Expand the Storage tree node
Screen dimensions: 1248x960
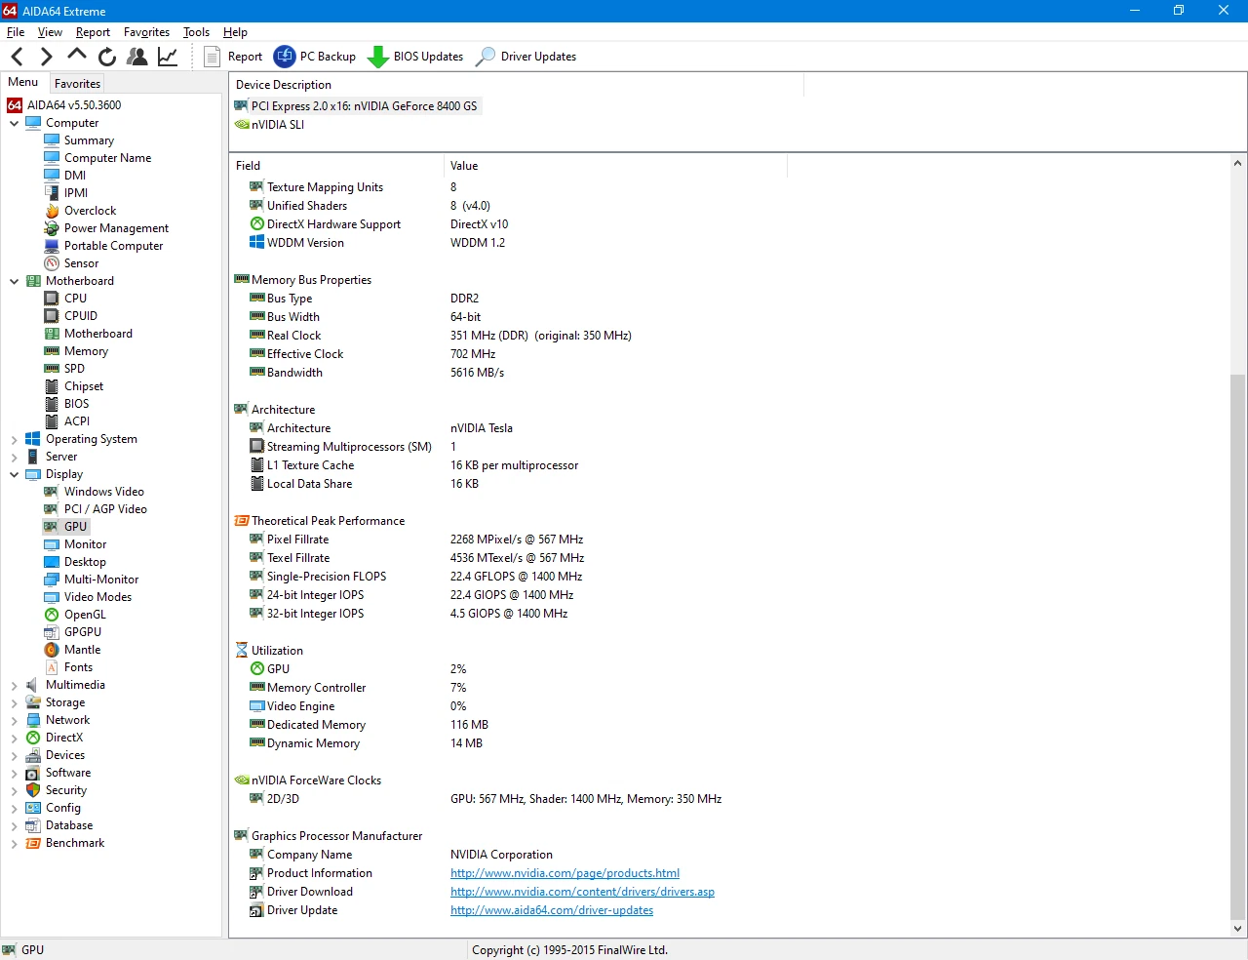click(14, 702)
